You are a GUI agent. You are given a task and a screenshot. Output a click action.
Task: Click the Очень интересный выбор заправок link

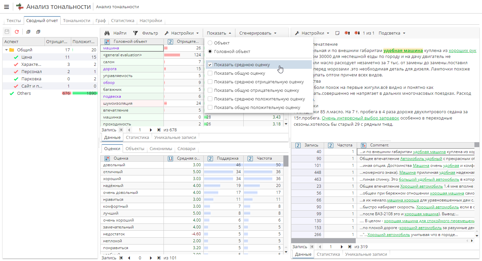click(360, 118)
